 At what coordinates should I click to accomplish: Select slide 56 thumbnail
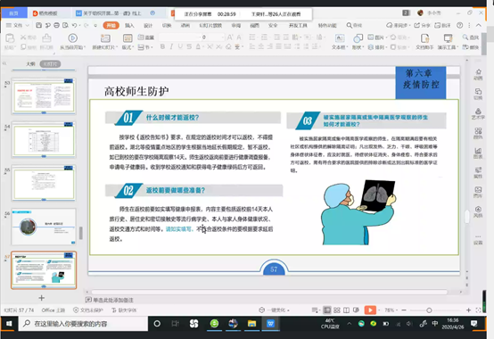pos(44,227)
